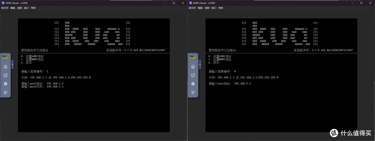Open 极空间 menu in left window
The width and height of the screenshot is (375, 141).
click(5, 8)
